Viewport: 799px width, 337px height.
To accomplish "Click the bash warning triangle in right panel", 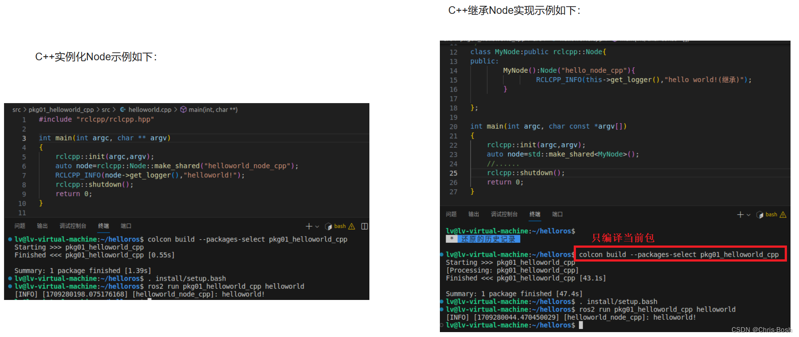I will click(x=783, y=215).
